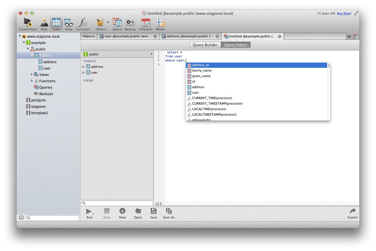Click the Table toolbar icon

pyautogui.click(x=56, y=24)
